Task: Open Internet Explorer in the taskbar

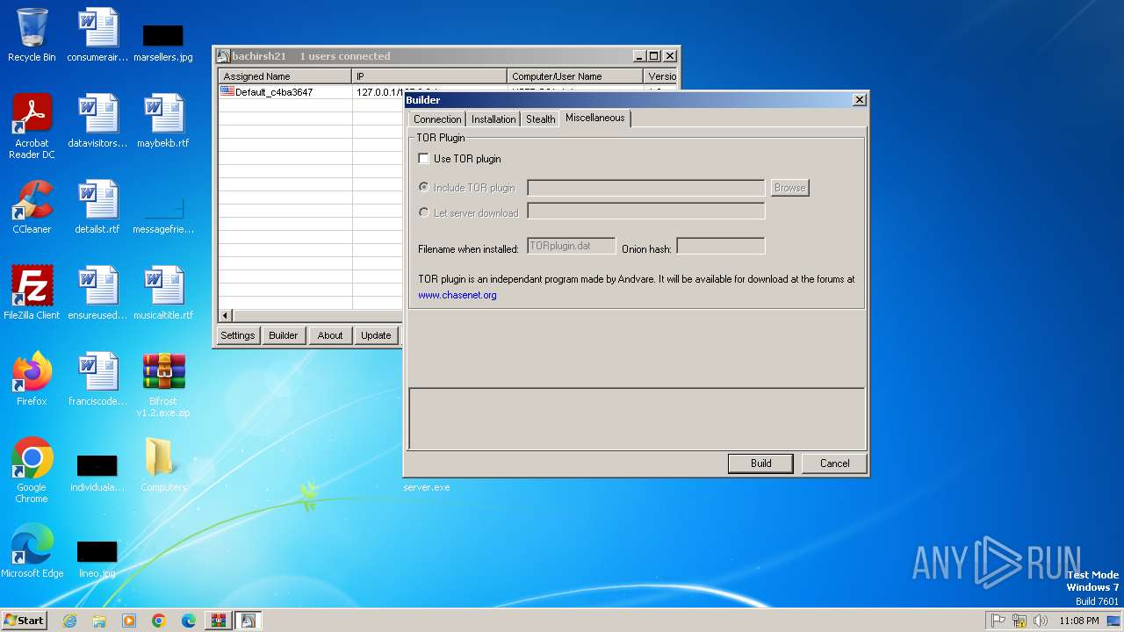Action: click(69, 621)
